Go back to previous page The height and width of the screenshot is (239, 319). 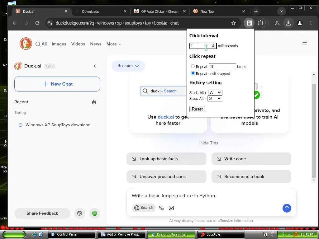(x=15, y=23)
